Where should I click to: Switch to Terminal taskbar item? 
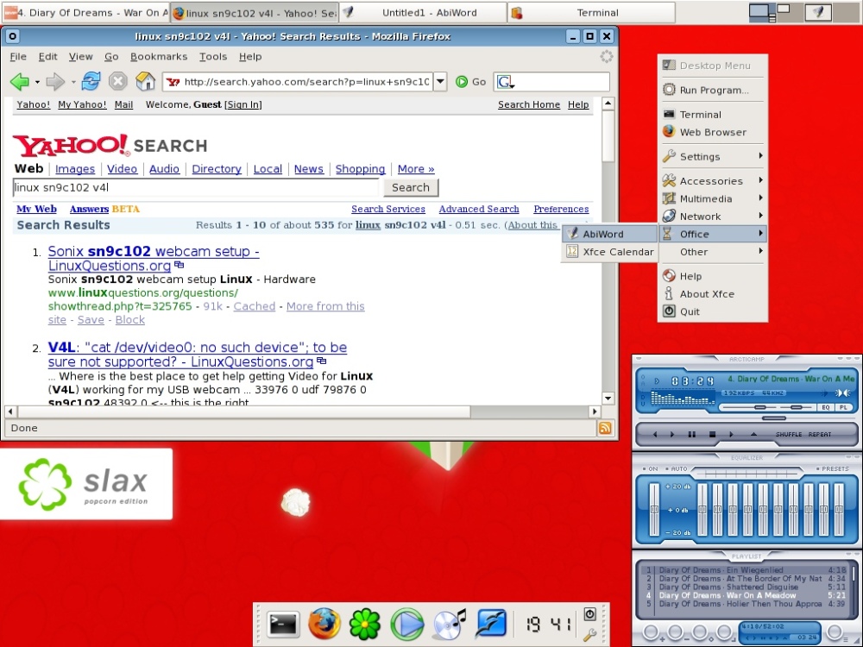tap(592, 13)
